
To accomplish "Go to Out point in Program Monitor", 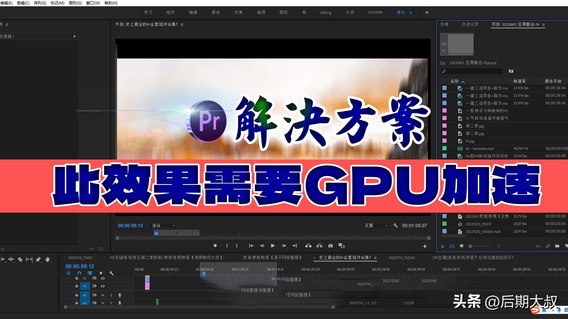I will (295, 246).
